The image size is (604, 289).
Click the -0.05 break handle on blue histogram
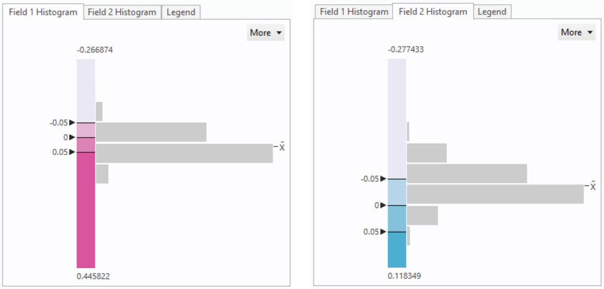tap(383, 179)
